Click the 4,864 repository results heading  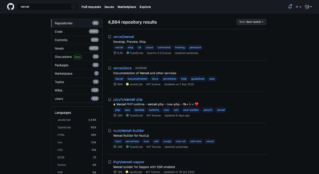click(132, 22)
